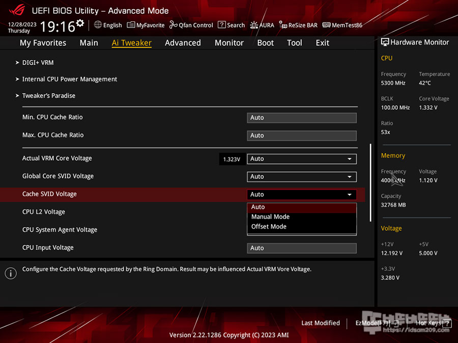Select Cache SVID Voltage row label

(x=49, y=194)
